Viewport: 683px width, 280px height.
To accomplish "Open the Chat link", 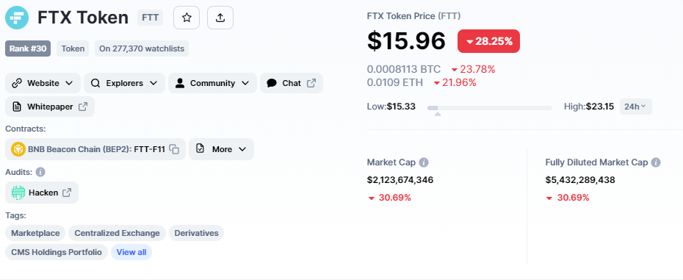I will [292, 83].
